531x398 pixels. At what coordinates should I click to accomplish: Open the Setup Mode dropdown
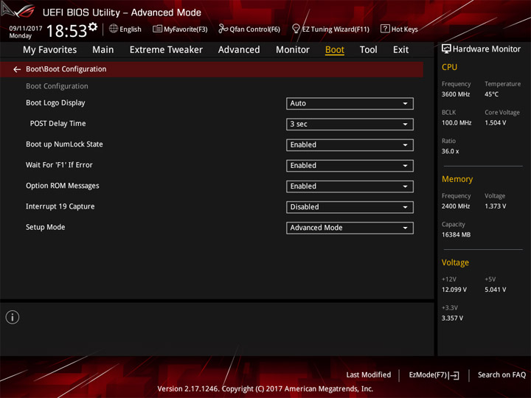click(x=350, y=228)
